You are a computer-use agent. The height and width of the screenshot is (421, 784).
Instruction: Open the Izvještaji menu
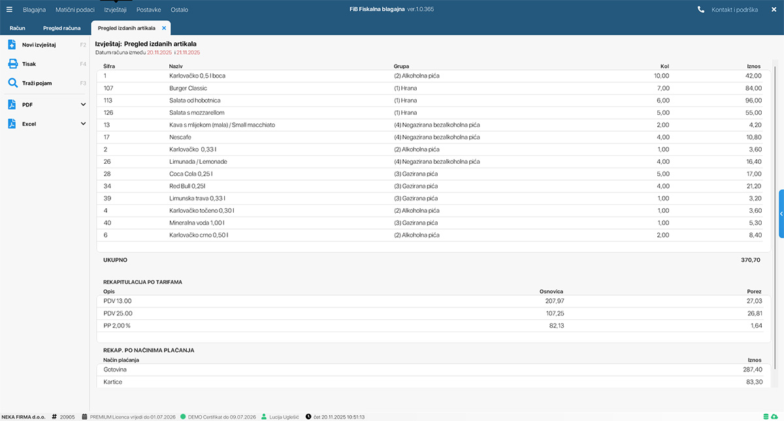pyautogui.click(x=115, y=10)
